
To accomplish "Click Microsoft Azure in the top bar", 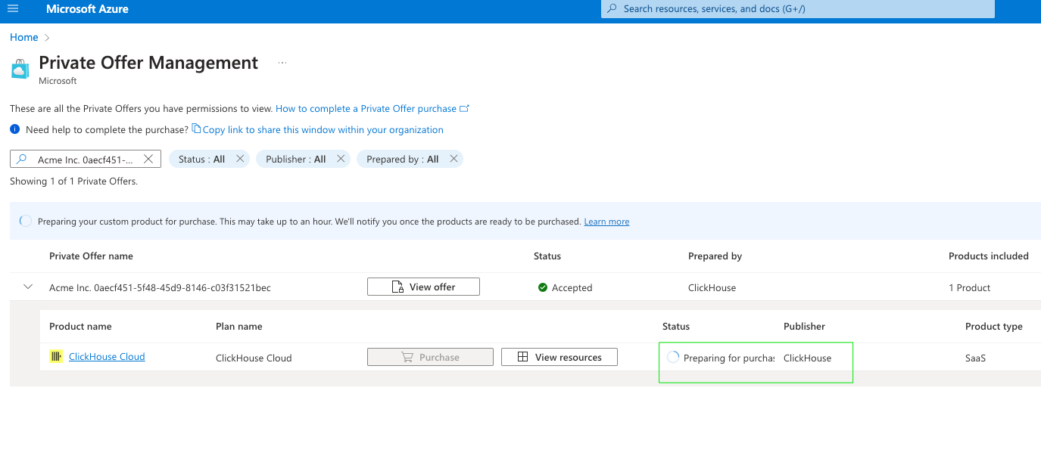I will (87, 8).
